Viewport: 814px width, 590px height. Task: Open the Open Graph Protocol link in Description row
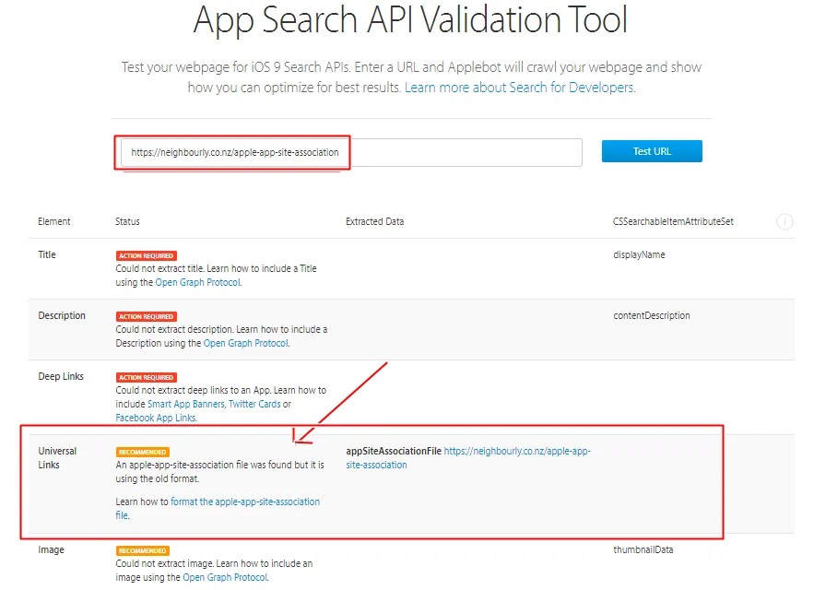tap(245, 343)
